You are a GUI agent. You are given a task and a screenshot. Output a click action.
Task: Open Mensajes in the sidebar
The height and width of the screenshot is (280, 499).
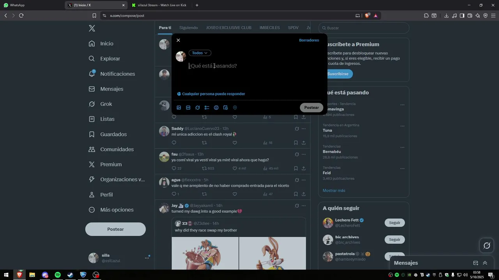(106, 89)
